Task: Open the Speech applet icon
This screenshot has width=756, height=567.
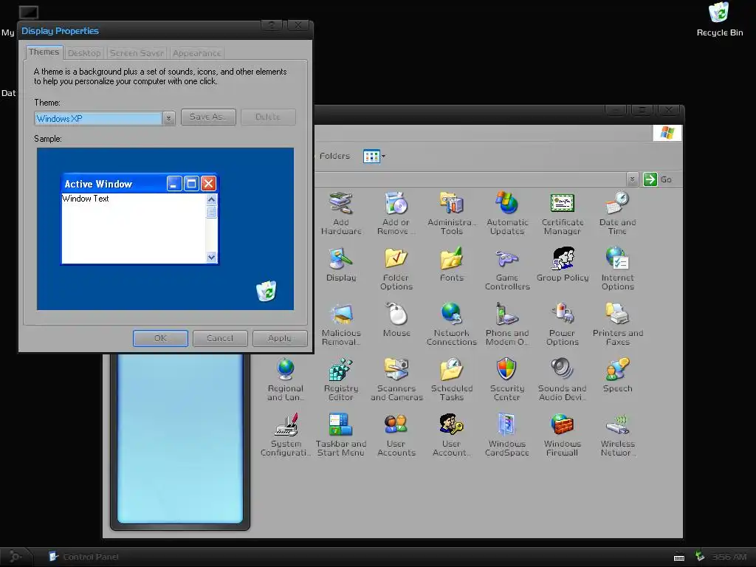Action: [x=618, y=375]
